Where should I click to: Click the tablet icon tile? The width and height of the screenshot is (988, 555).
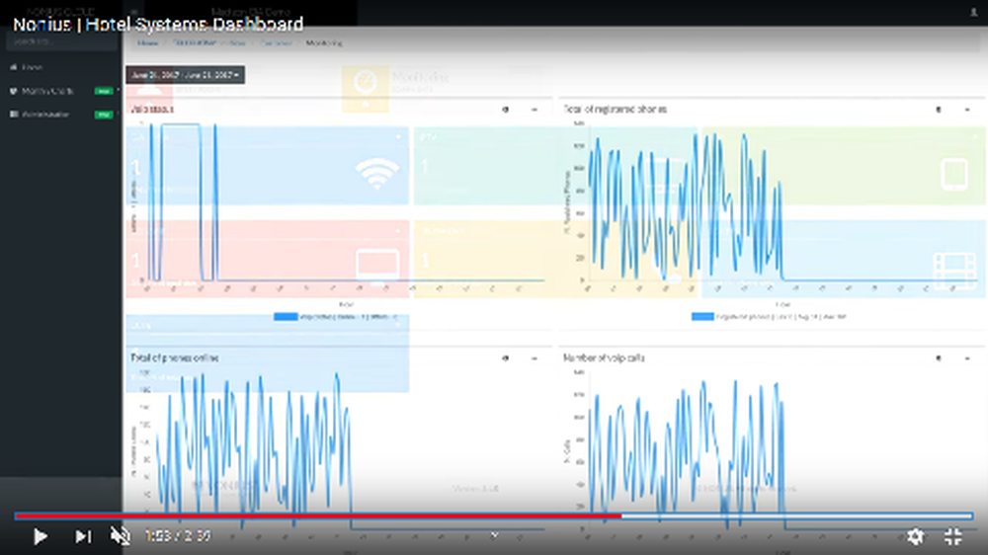point(954,175)
